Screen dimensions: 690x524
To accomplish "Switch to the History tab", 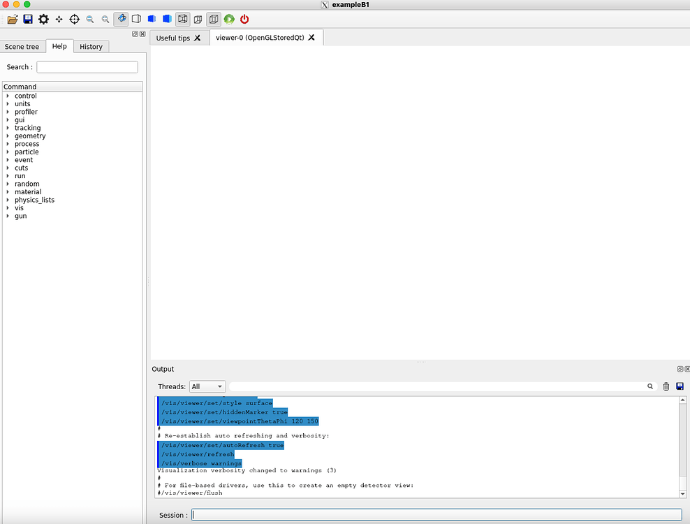I will pos(91,46).
